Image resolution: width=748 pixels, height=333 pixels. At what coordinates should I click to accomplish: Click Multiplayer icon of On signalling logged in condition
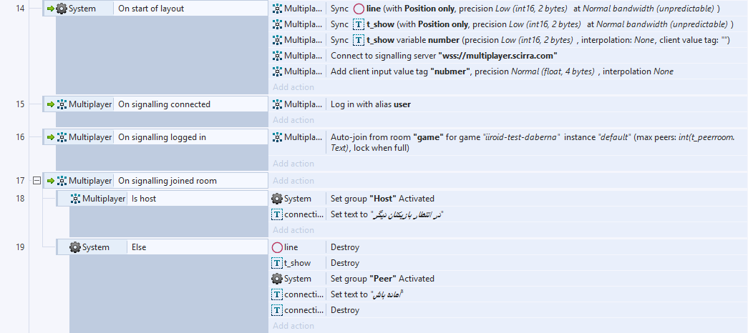pos(62,137)
